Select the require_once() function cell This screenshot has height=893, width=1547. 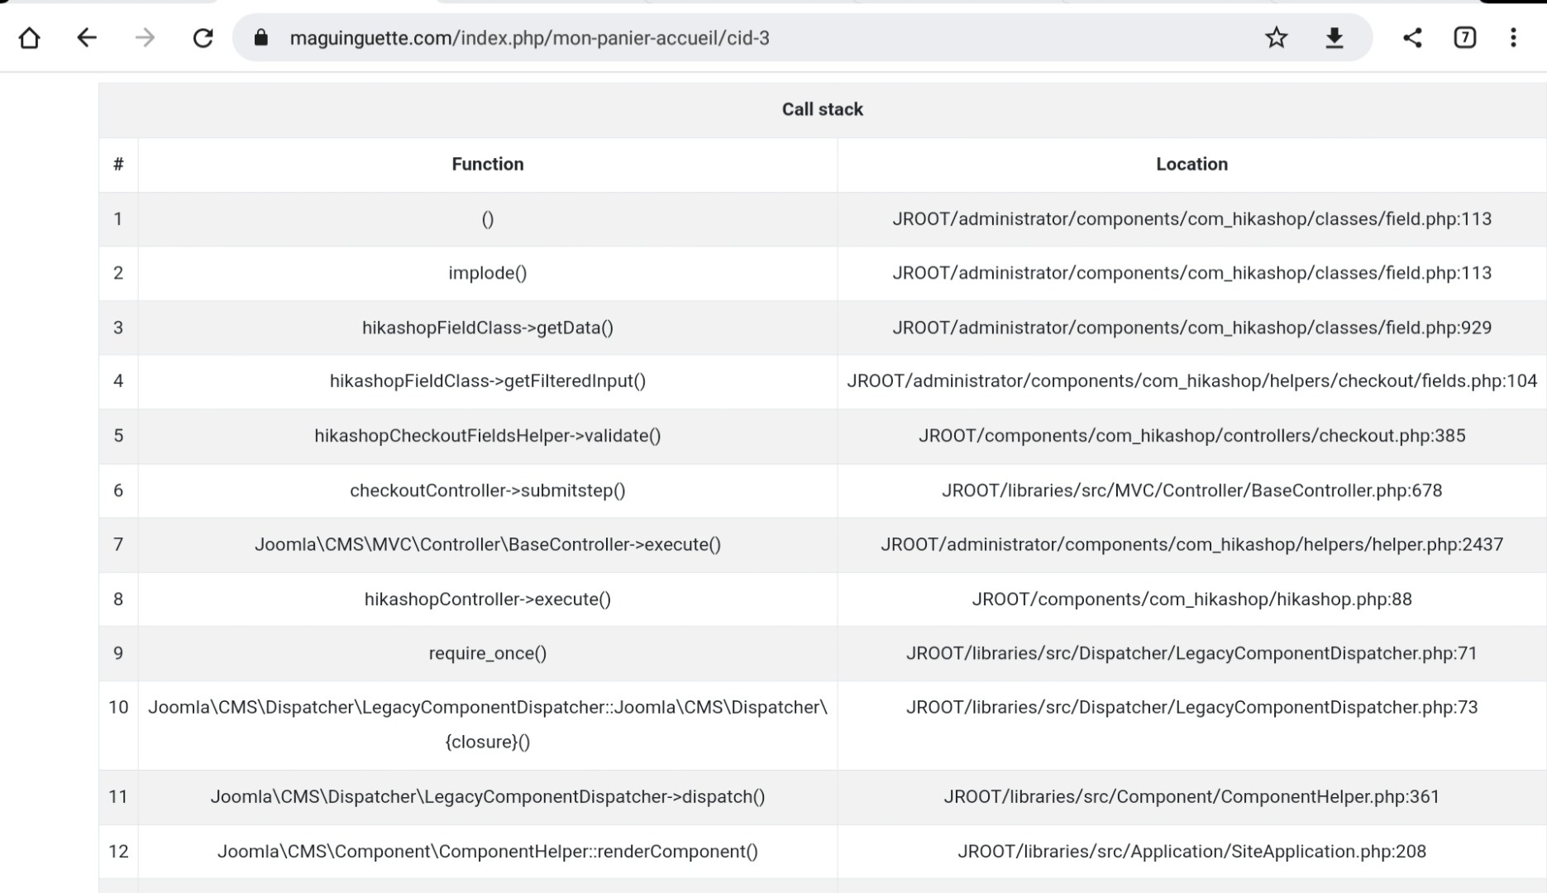click(x=487, y=653)
